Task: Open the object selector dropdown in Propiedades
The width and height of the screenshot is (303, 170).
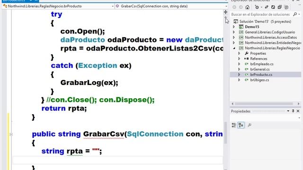Action: click(x=299, y=118)
